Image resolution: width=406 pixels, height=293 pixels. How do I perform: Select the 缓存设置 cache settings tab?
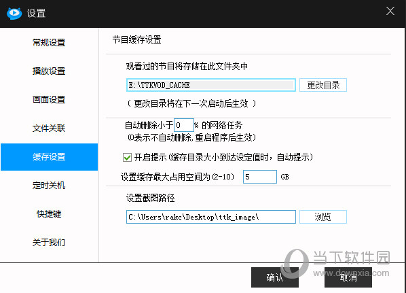click(49, 157)
